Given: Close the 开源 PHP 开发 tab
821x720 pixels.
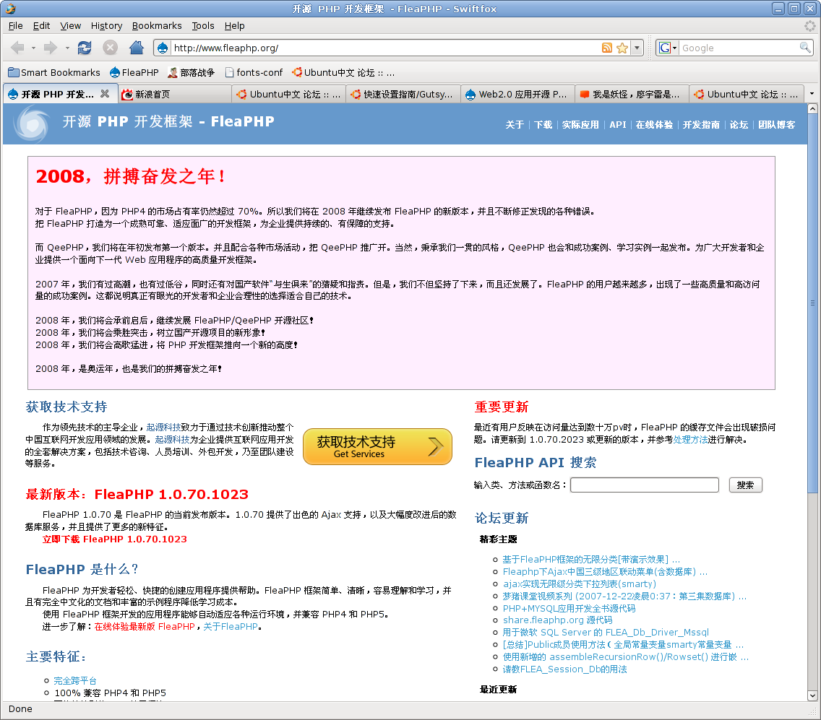Looking at the screenshot, I should [x=105, y=94].
